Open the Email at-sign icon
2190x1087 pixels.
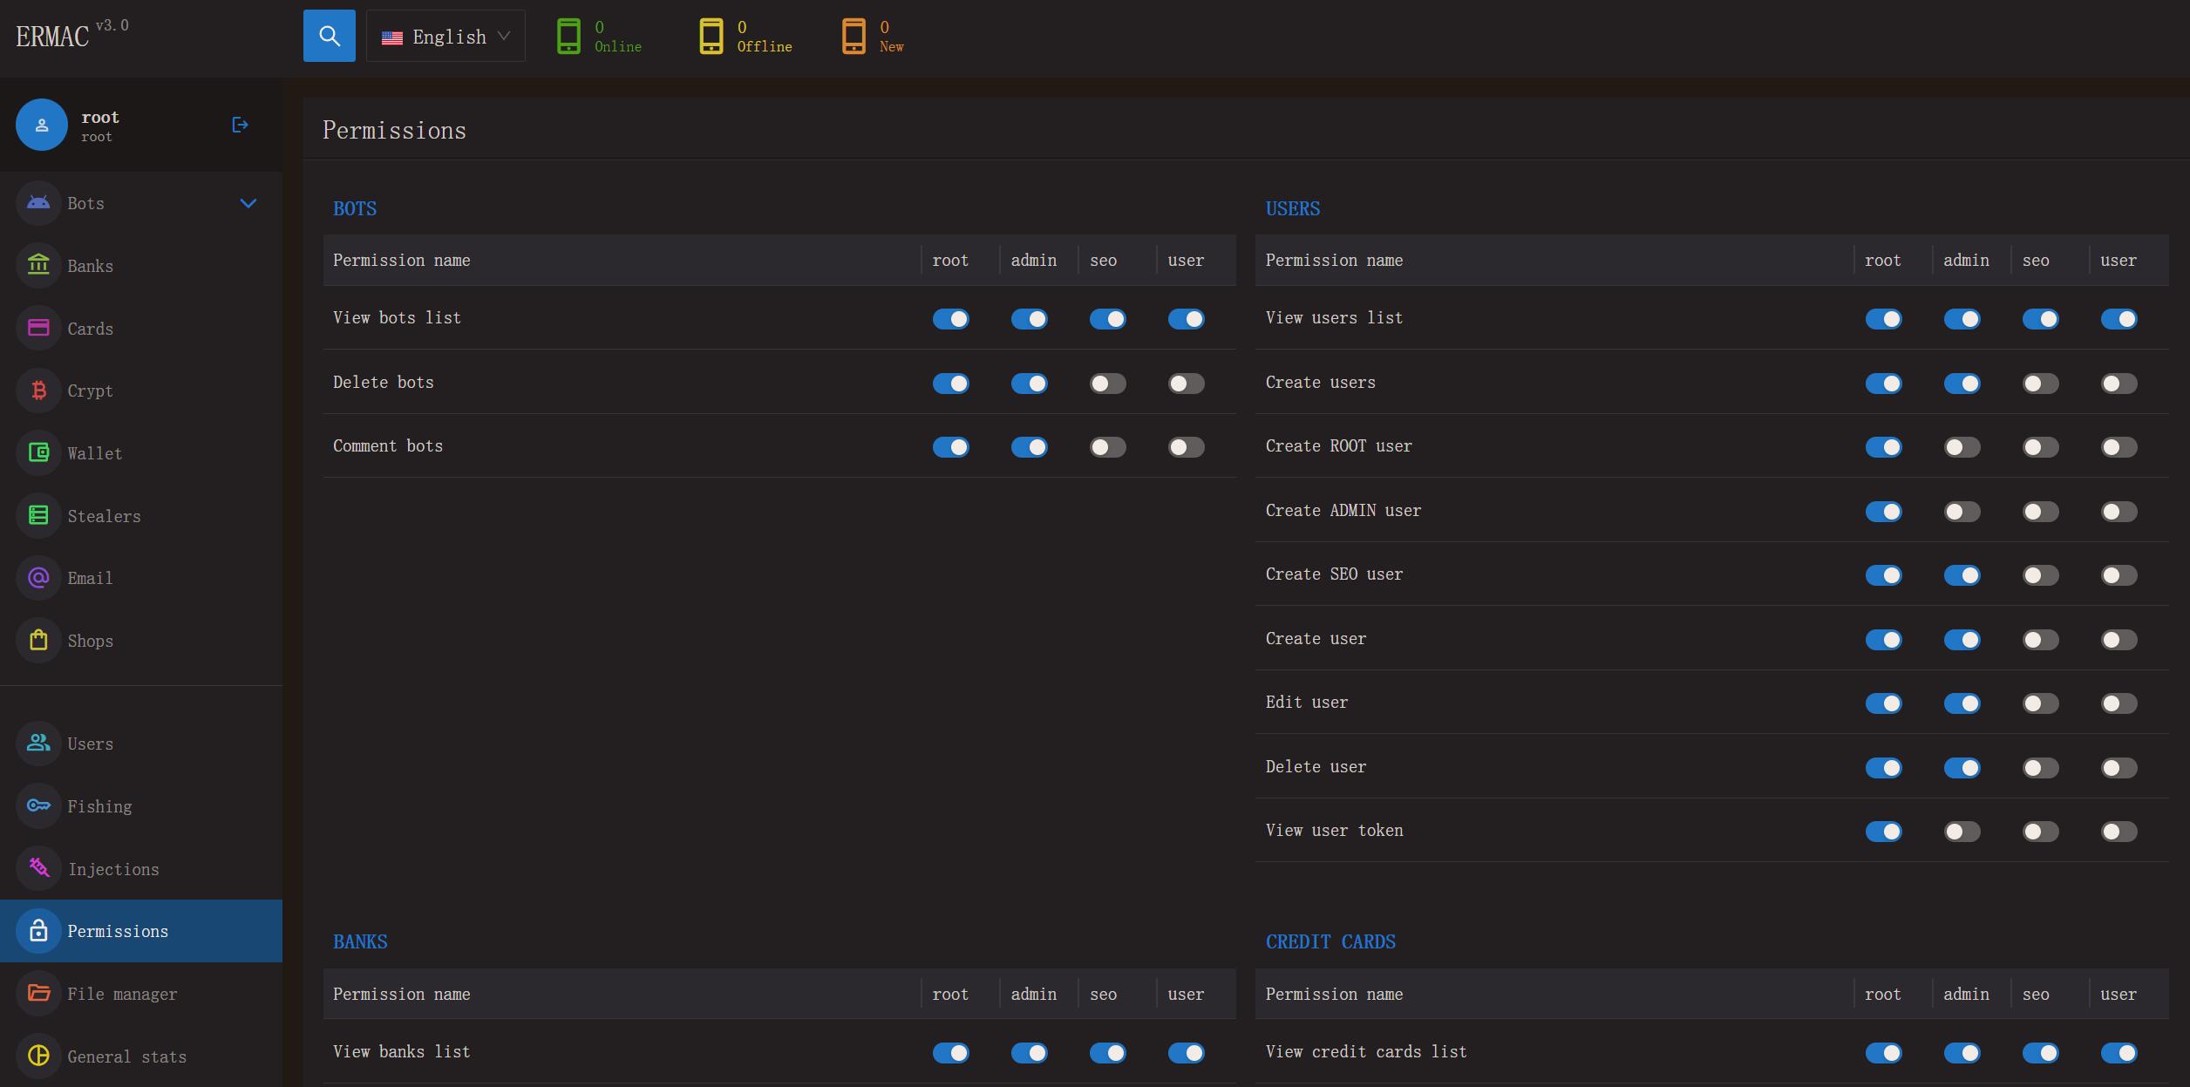click(38, 578)
